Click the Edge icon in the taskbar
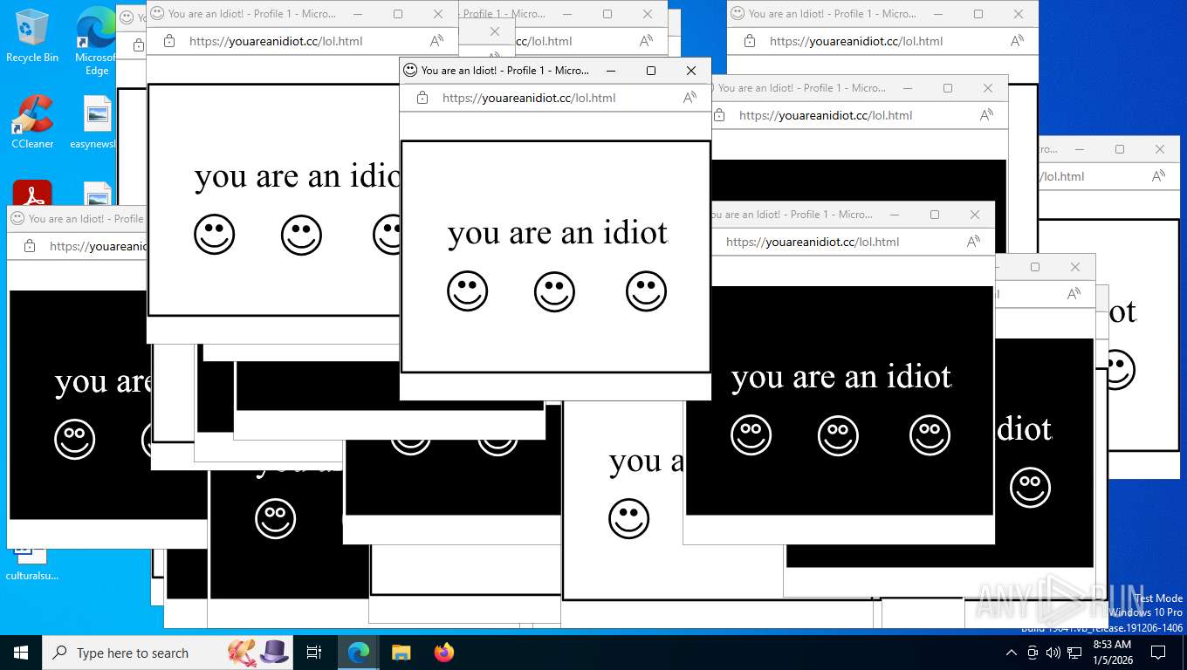This screenshot has width=1187, height=670. click(358, 653)
